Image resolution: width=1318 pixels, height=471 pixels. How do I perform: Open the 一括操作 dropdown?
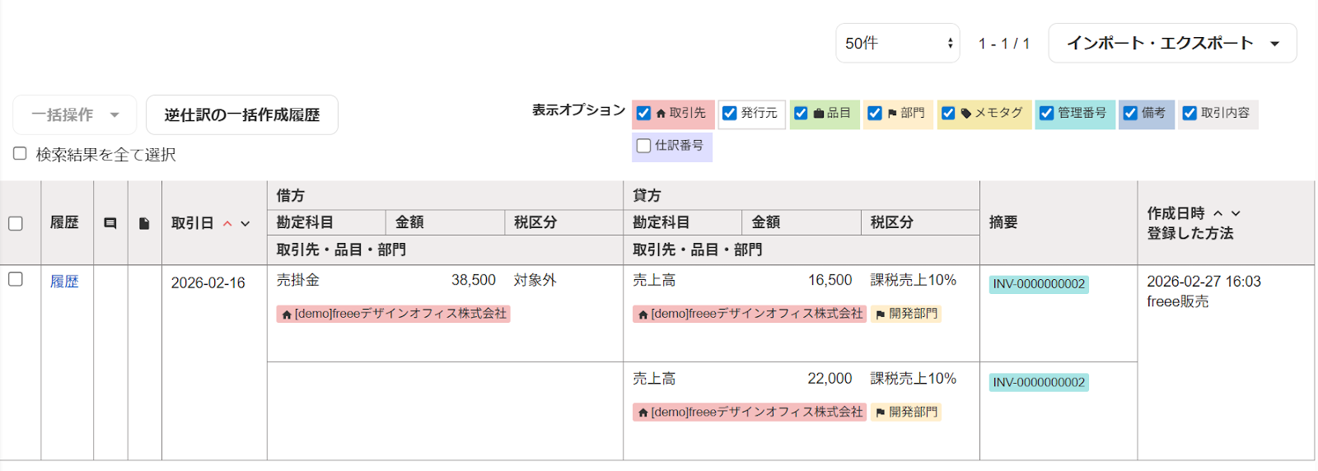pyautogui.click(x=75, y=114)
